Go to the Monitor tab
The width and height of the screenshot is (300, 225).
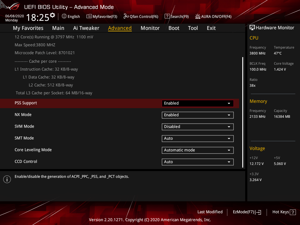point(150,28)
